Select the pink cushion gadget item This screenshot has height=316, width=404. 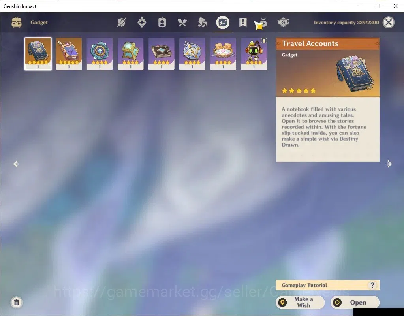(223, 54)
